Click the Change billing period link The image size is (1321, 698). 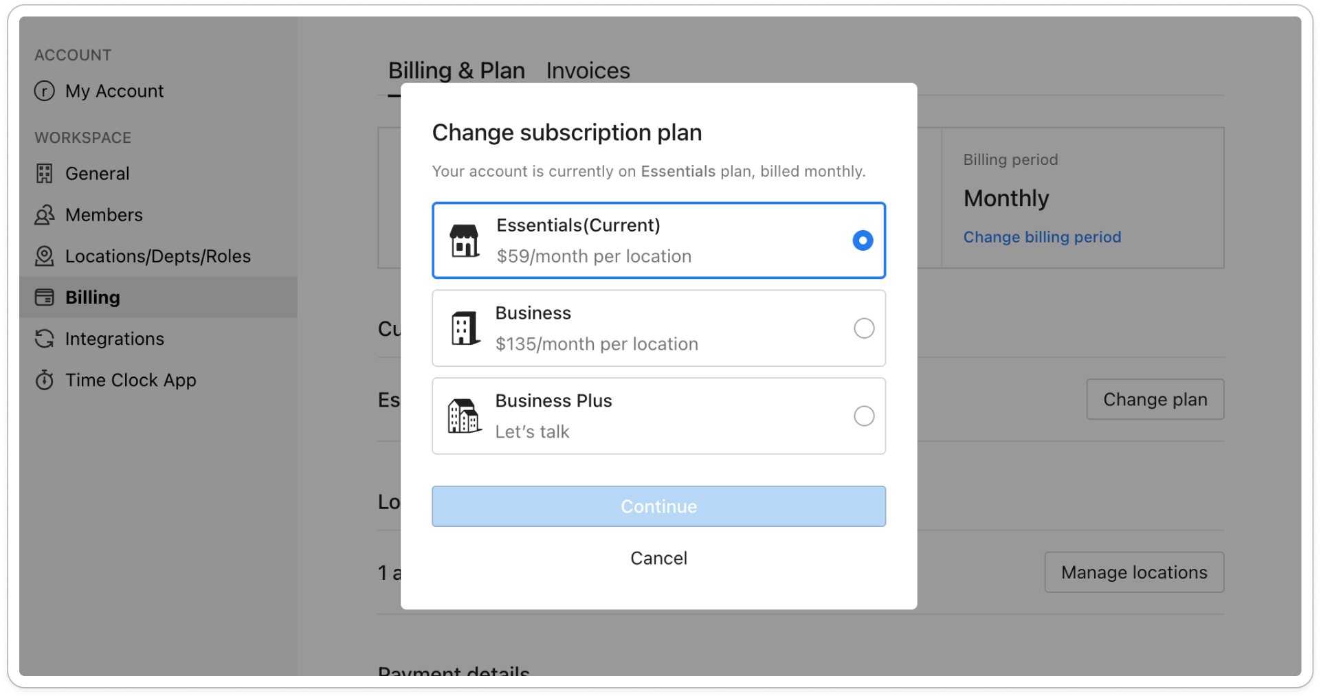coord(1042,237)
